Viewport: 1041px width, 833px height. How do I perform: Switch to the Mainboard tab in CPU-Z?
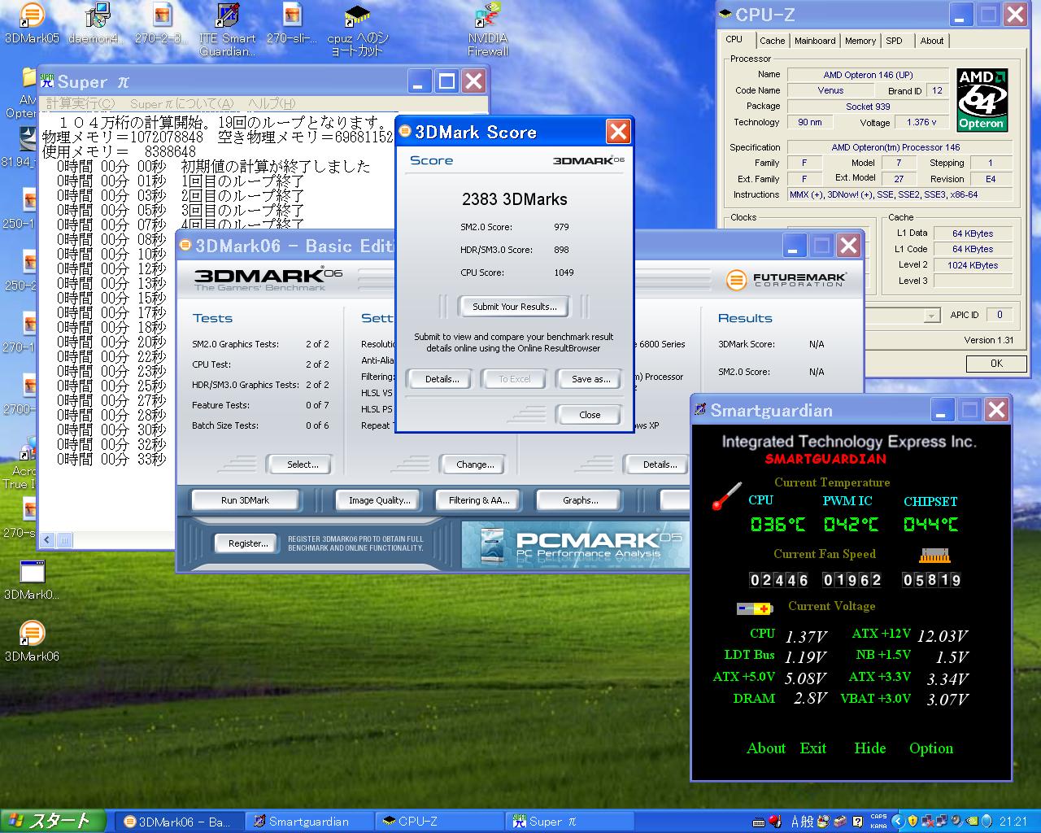pos(815,41)
